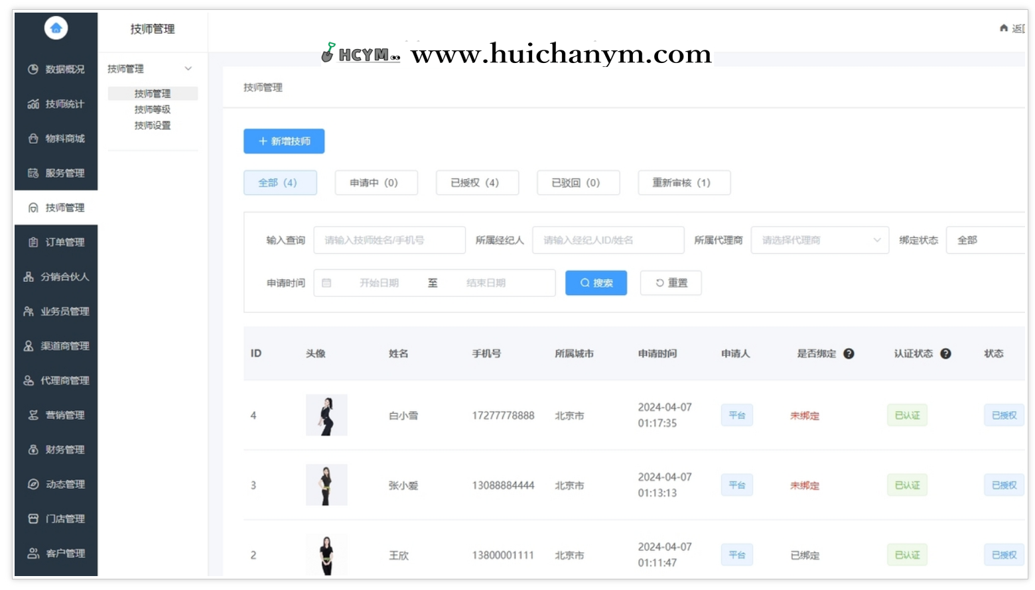Open the 重新审核 (1) tab
The image size is (1035, 590).
click(684, 182)
